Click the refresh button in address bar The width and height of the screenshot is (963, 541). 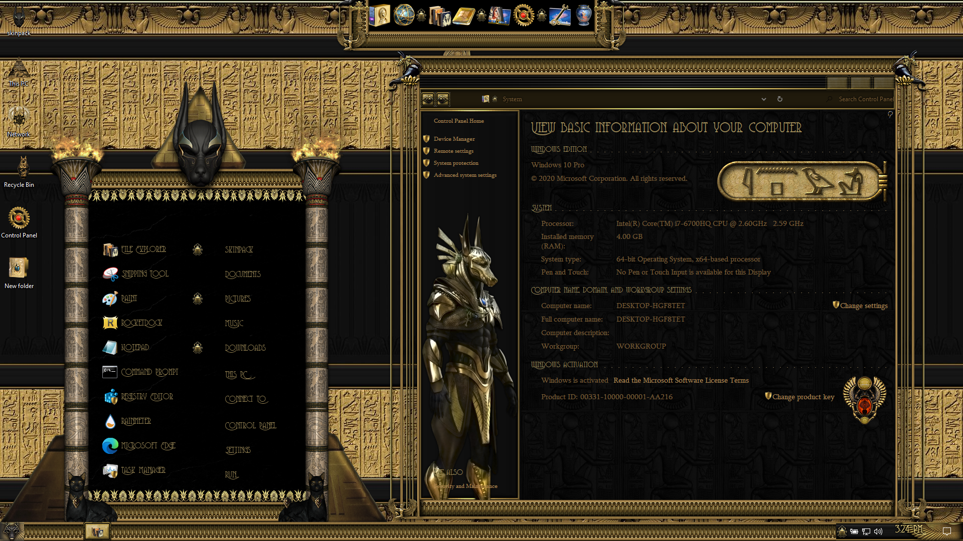[x=780, y=99]
